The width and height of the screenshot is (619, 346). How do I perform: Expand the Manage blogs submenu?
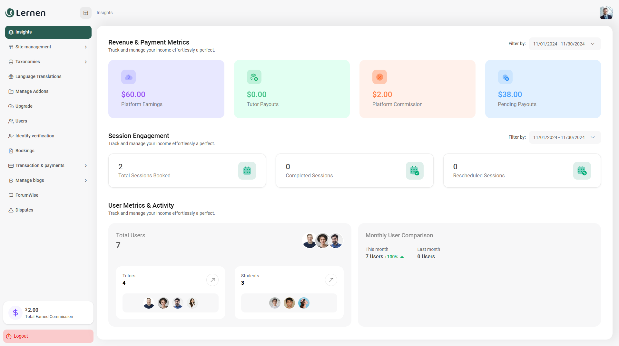[x=48, y=181]
